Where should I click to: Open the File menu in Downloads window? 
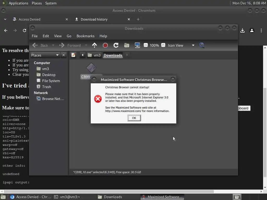click(35, 36)
